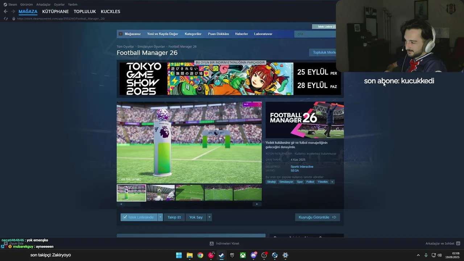Click the microphone icon in system tray
The height and width of the screenshot is (261, 464).
(x=426, y=255)
